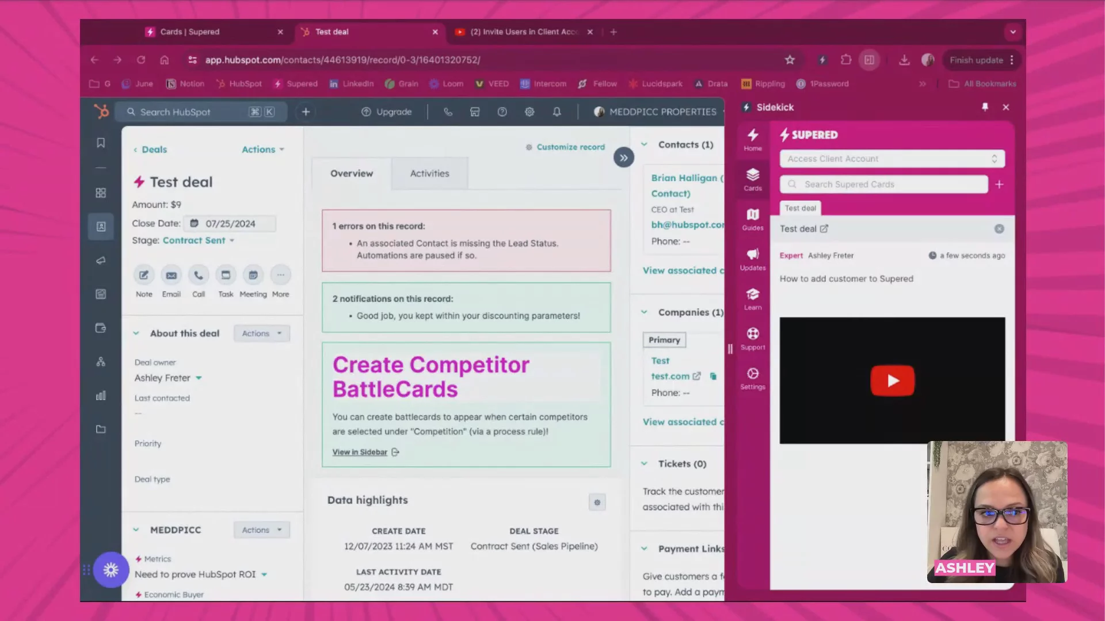
Task: Add a new Supered card with plus icon
Action: (999, 184)
